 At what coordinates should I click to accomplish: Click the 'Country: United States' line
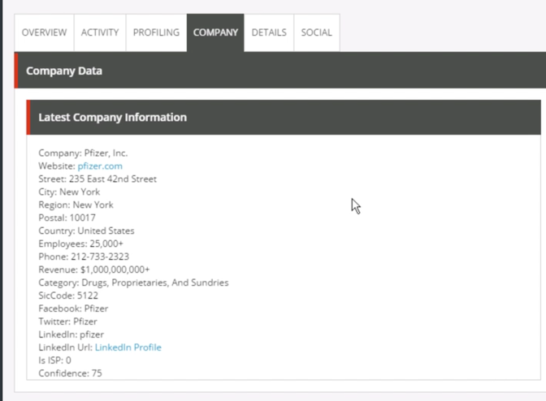point(86,231)
